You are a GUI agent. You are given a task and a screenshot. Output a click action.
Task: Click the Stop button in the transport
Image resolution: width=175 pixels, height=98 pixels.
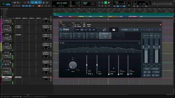(x=103, y=2)
